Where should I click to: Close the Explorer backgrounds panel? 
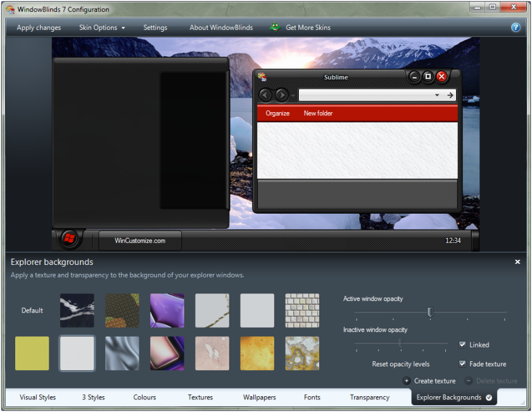point(517,262)
